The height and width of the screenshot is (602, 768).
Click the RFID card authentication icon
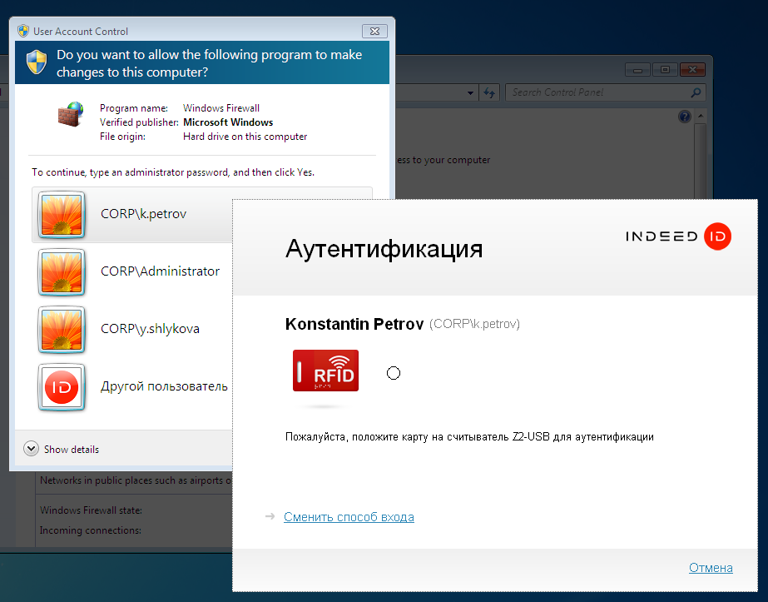(x=325, y=371)
